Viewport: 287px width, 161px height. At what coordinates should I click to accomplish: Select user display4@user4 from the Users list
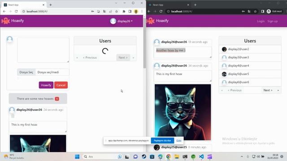250,66
